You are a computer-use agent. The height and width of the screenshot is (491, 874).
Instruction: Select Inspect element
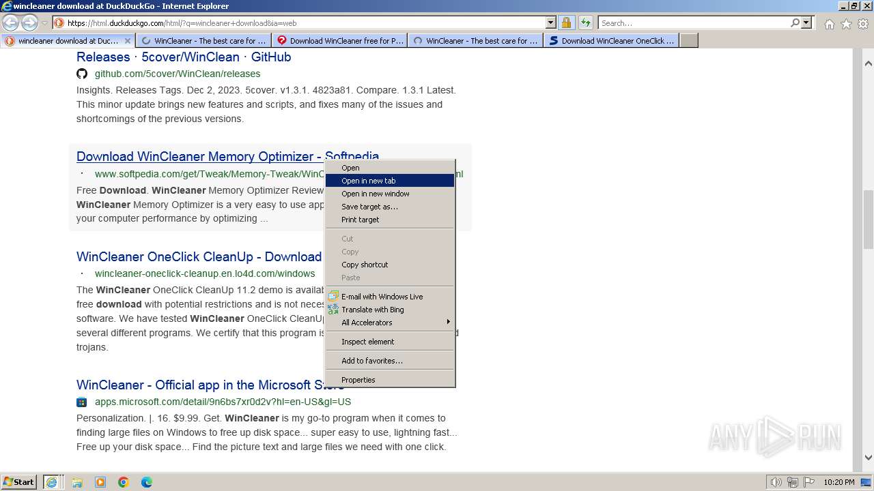tap(390, 342)
